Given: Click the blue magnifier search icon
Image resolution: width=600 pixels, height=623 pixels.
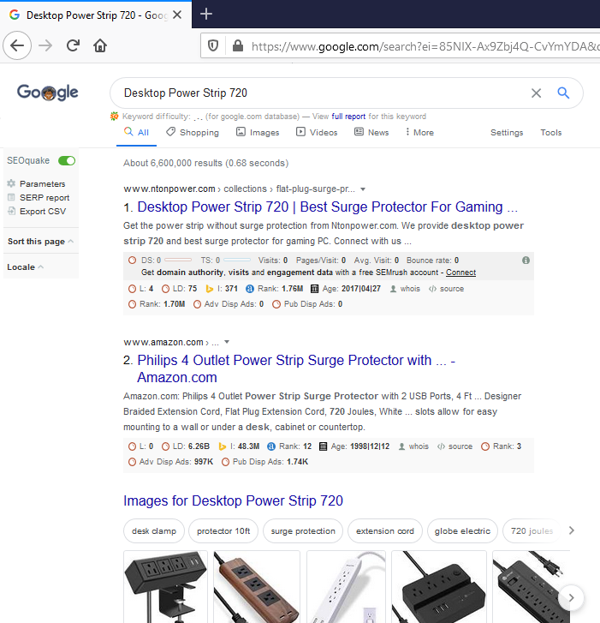Looking at the screenshot, I should pos(563,93).
